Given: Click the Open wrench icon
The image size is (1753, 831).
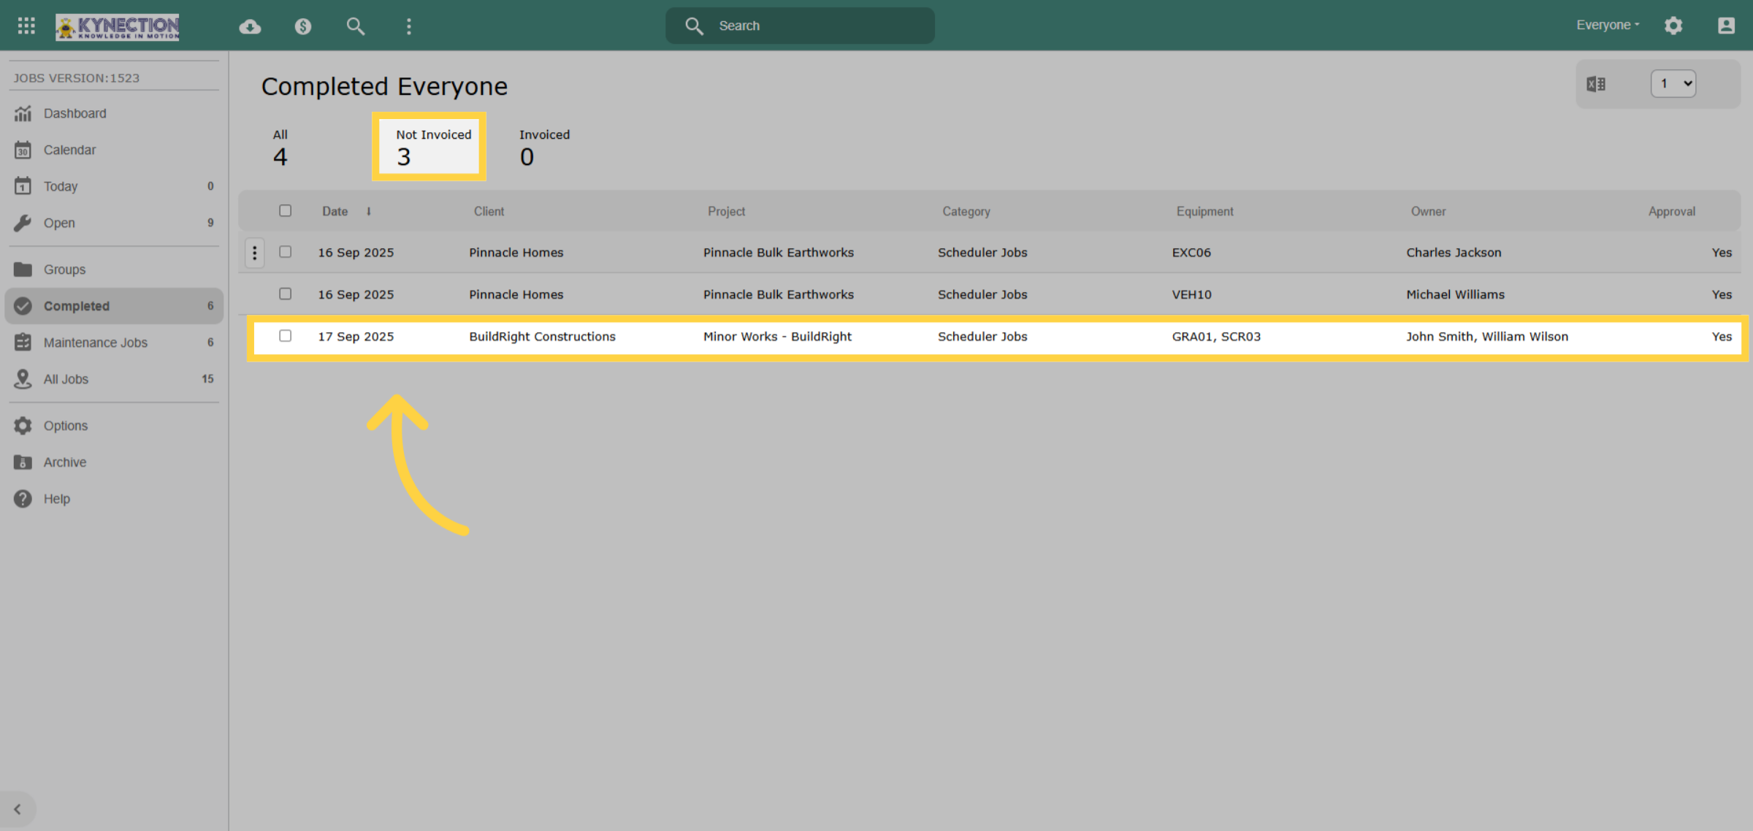Looking at the screenshot, I should tap(23, 223).
